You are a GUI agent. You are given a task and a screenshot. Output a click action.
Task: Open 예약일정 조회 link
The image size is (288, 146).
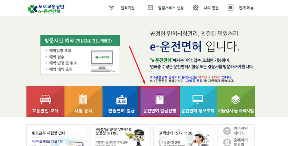[x=60, y=50]
